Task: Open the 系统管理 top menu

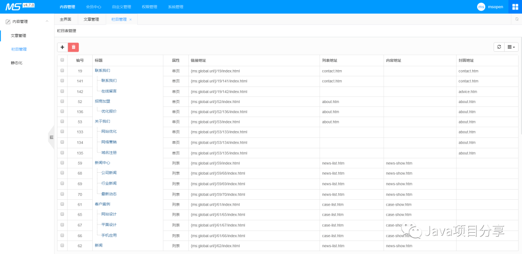Action: point(175,7)
